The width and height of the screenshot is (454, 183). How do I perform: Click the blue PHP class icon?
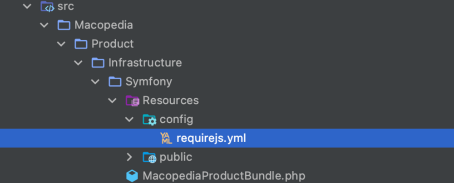132,176
